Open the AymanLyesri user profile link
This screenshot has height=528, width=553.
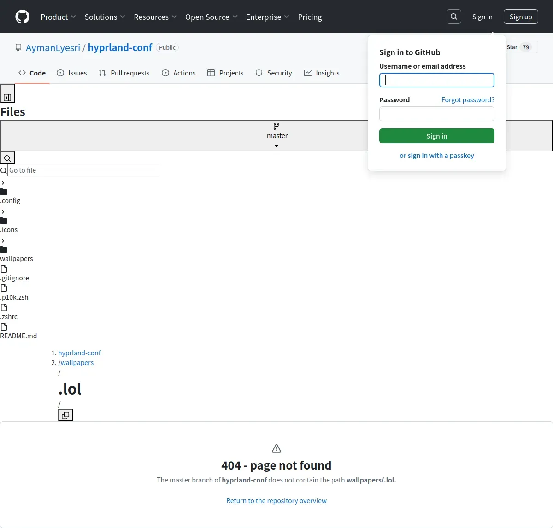pyautogui.click(x=53, y=47)
